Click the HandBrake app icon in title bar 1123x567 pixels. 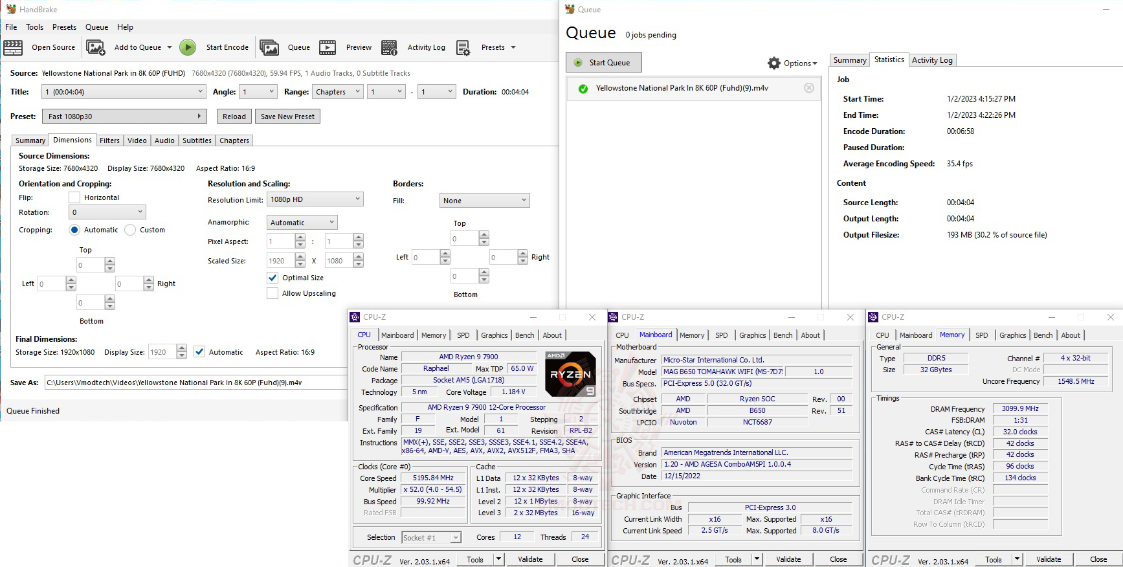11,9
